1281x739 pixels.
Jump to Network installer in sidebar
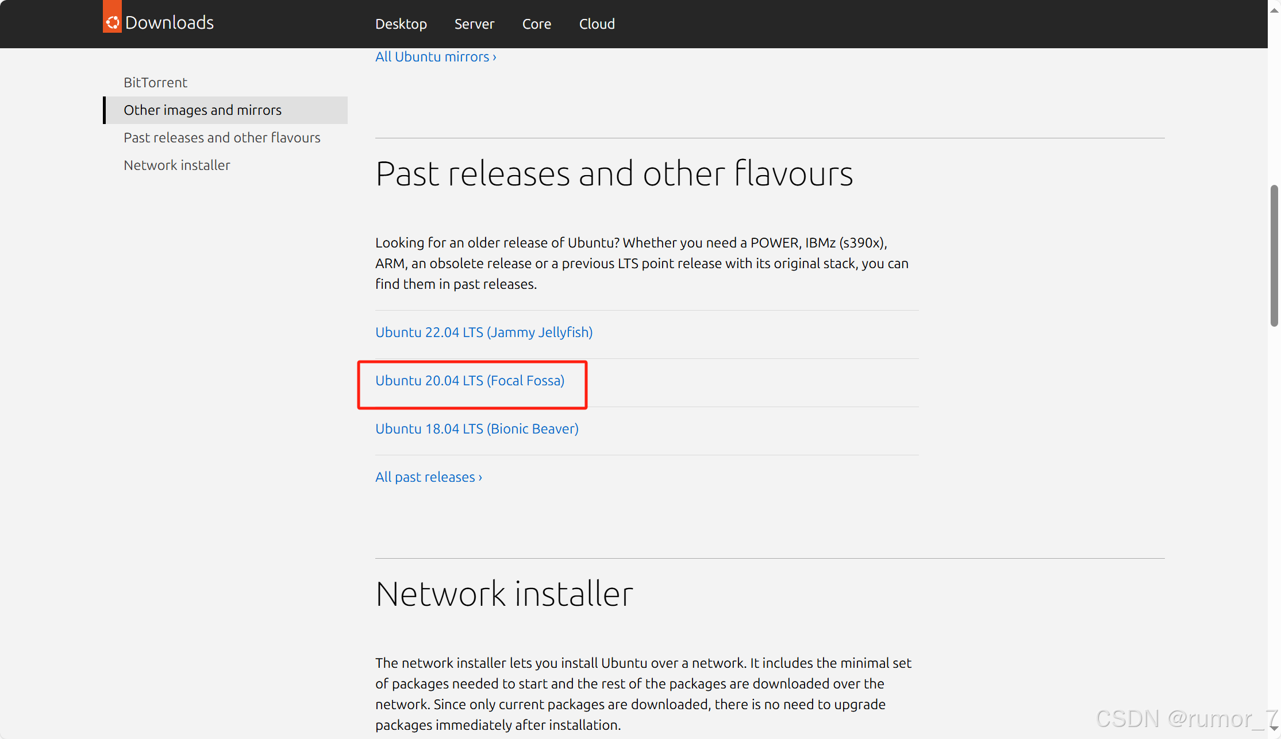[x=176, y=165]
